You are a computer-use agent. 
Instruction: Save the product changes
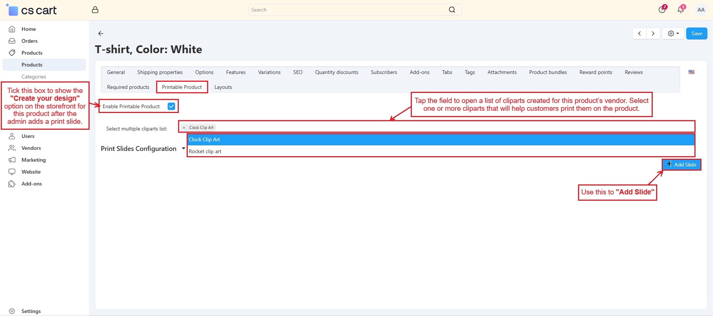point(696,33)
